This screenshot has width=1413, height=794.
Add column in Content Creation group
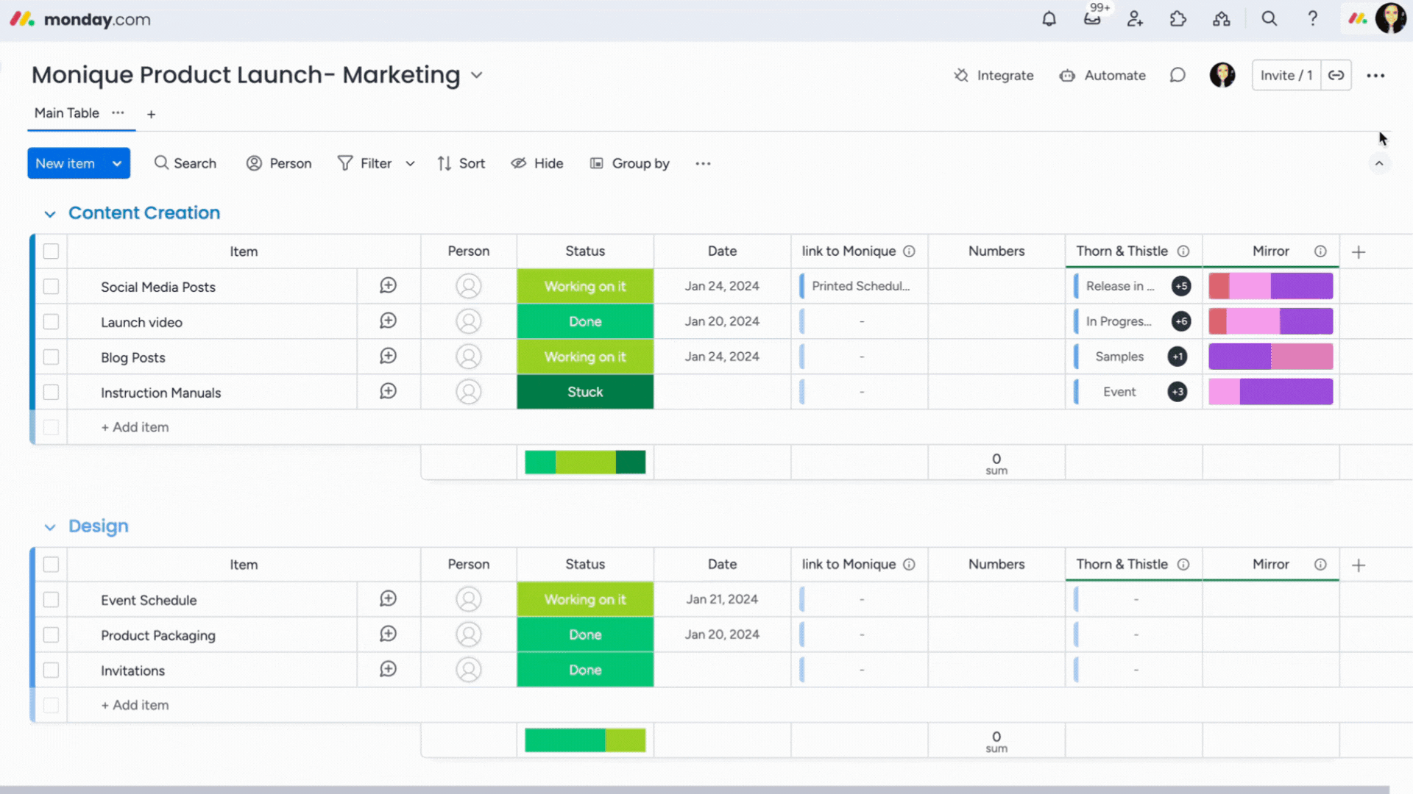click(1359, 251)
